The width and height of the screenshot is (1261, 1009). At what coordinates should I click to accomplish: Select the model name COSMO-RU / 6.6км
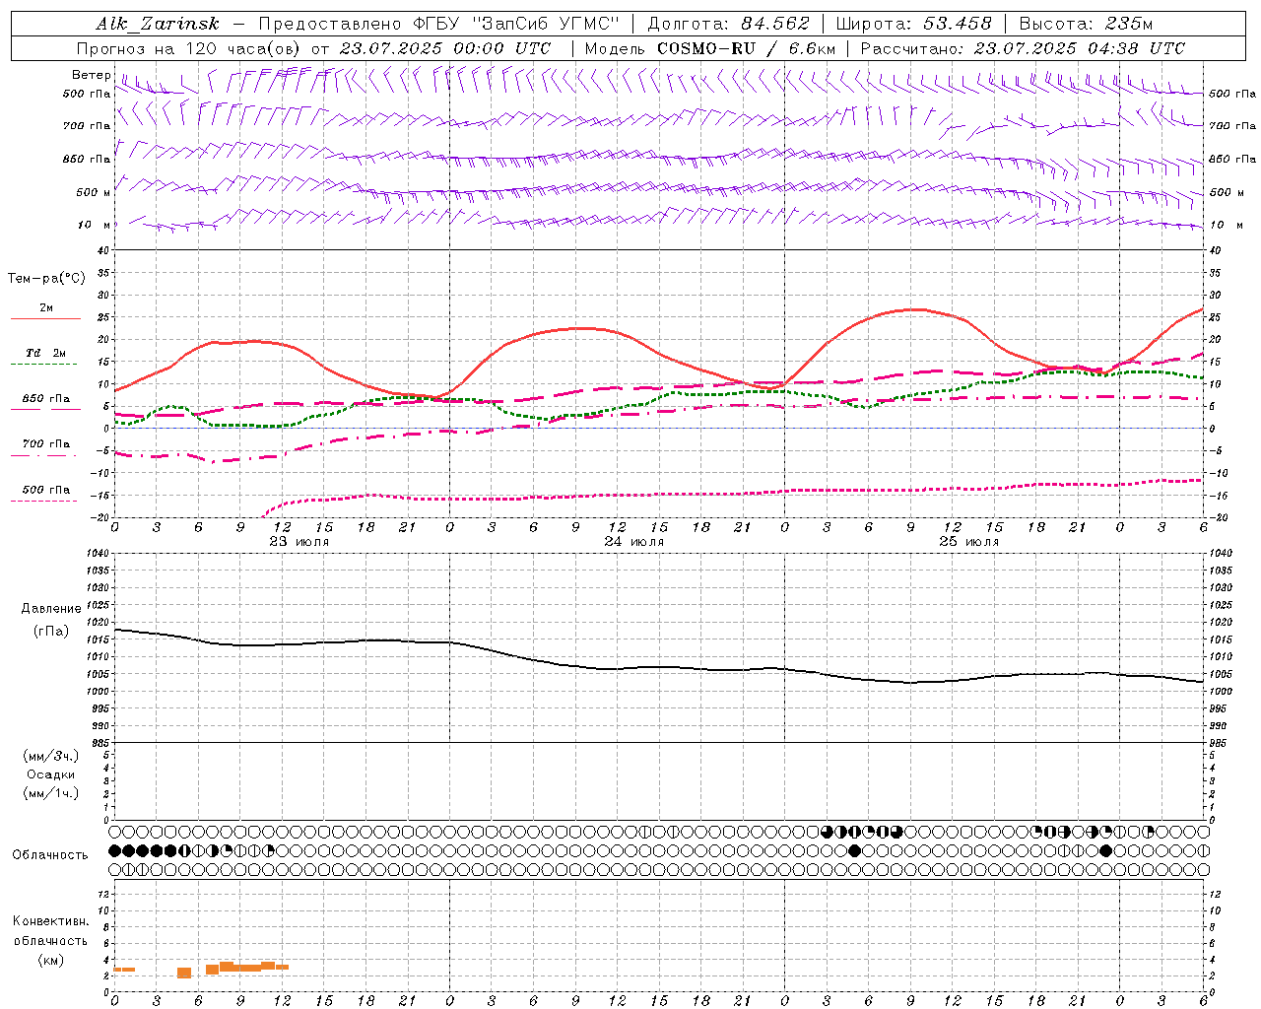pos(746,48)
